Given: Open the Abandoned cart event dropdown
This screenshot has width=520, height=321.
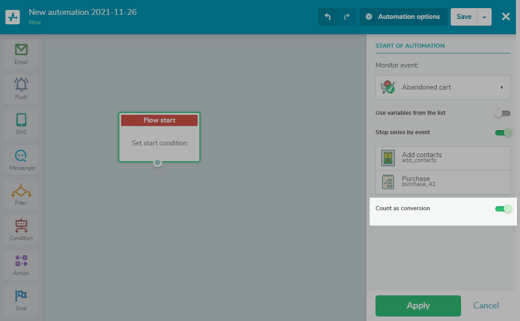Looking at the screenshot, I should [443, 87].
